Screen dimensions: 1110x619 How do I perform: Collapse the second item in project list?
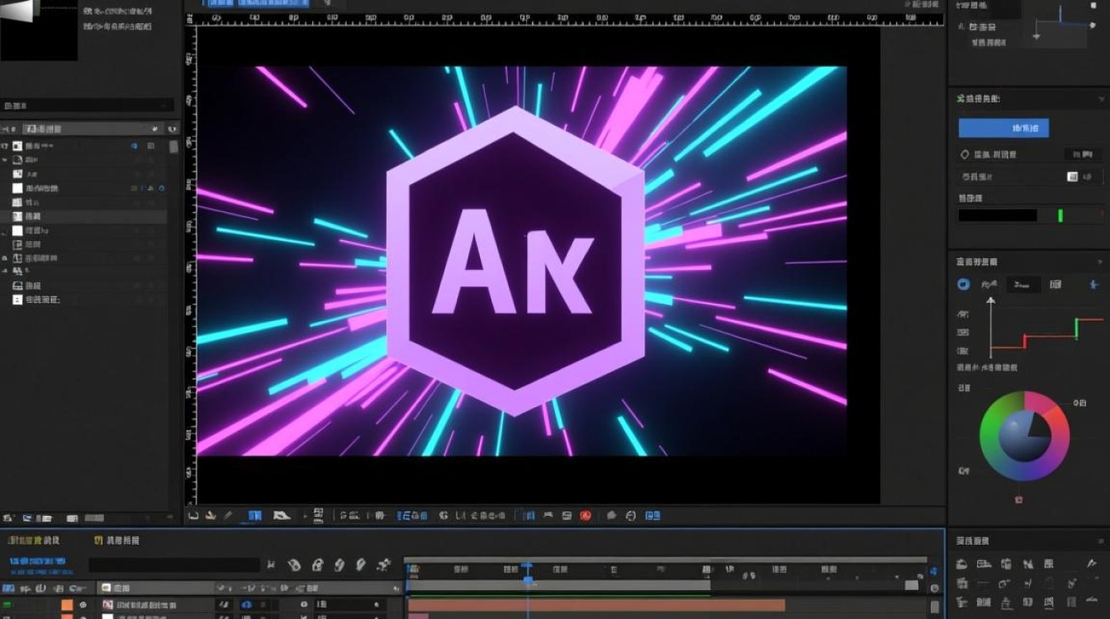pyautogui.click(x=6, y=160)
